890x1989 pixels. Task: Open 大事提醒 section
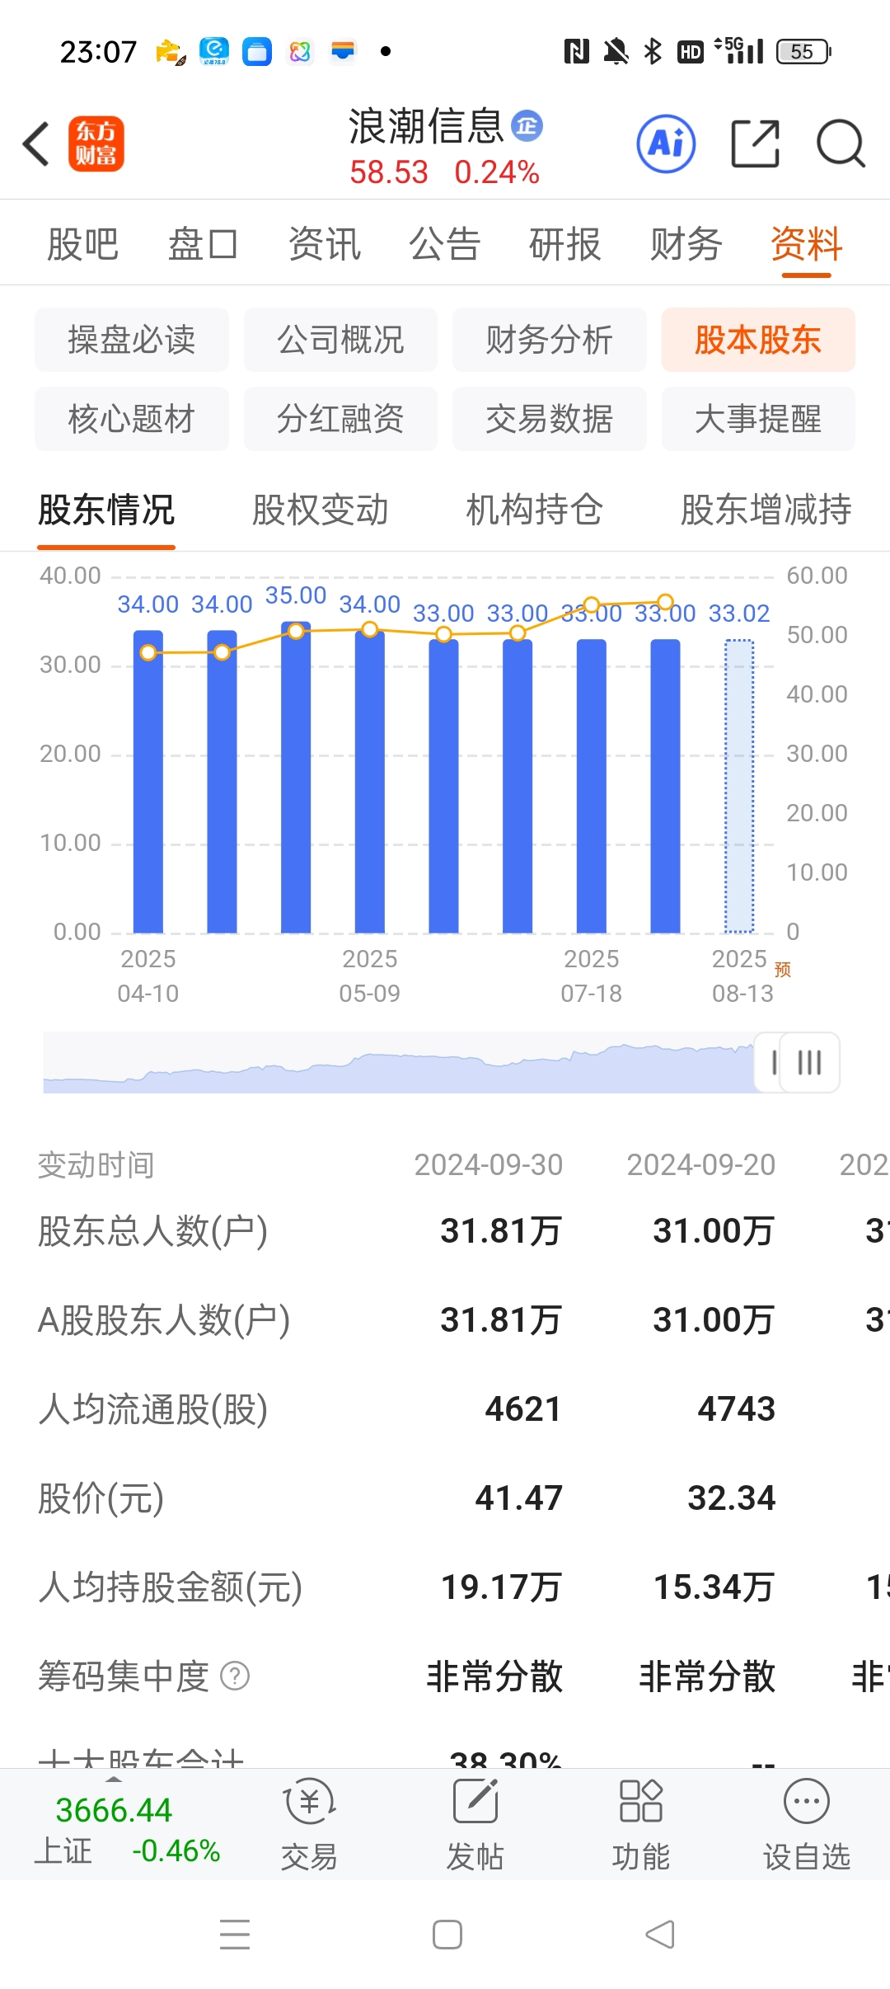click(758, 419)
